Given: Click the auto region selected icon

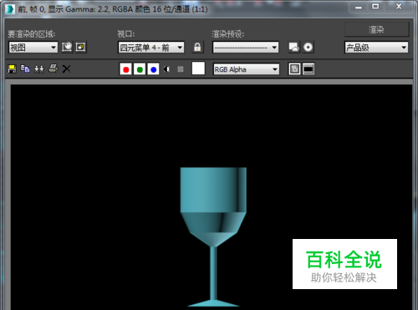Looking at the screenshot, I should 81,47.
